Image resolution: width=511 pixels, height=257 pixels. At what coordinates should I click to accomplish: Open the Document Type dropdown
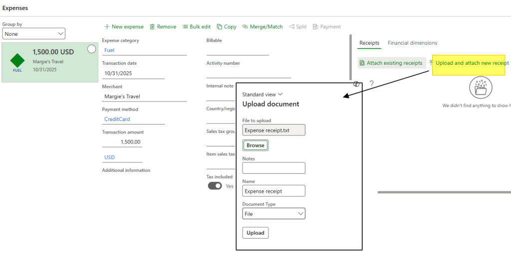click(273, 214)
